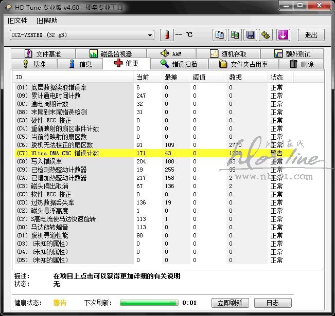The height and width of the screenshot is (316, 335).
Task: Select the (CD) 过热数据丢失率 row
Action: click(x=154, y=202)
